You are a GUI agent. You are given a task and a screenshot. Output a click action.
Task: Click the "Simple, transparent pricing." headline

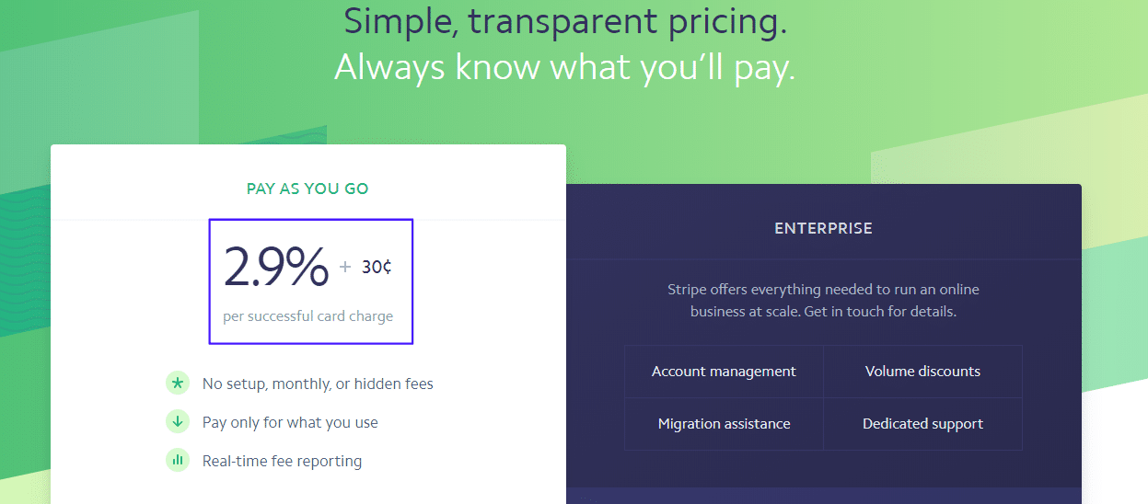click(565, 21)
